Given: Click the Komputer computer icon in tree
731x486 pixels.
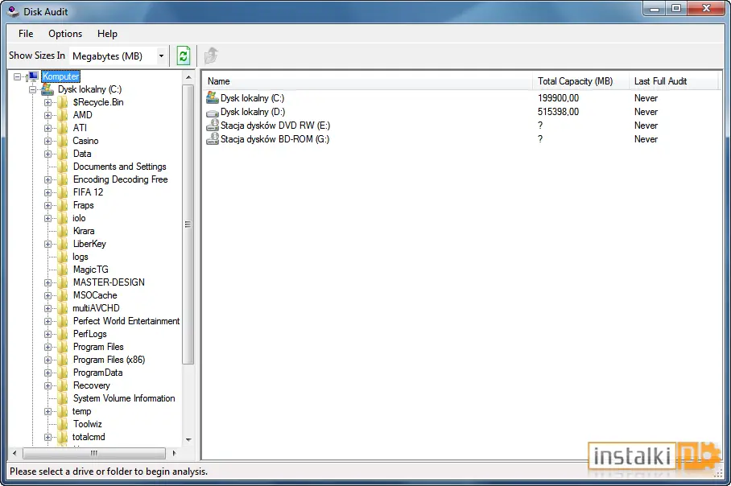Looking at the screenshot, I should pyautogui.click(x=33, y=76).
